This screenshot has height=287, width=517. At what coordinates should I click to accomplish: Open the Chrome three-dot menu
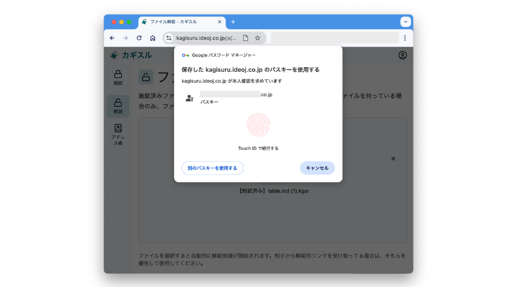[x=404, y=38]
